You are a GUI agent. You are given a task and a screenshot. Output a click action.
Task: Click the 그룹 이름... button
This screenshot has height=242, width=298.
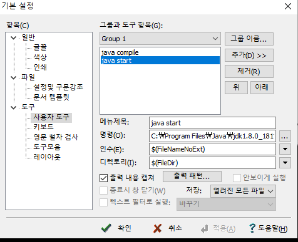(x=249, y=39)
